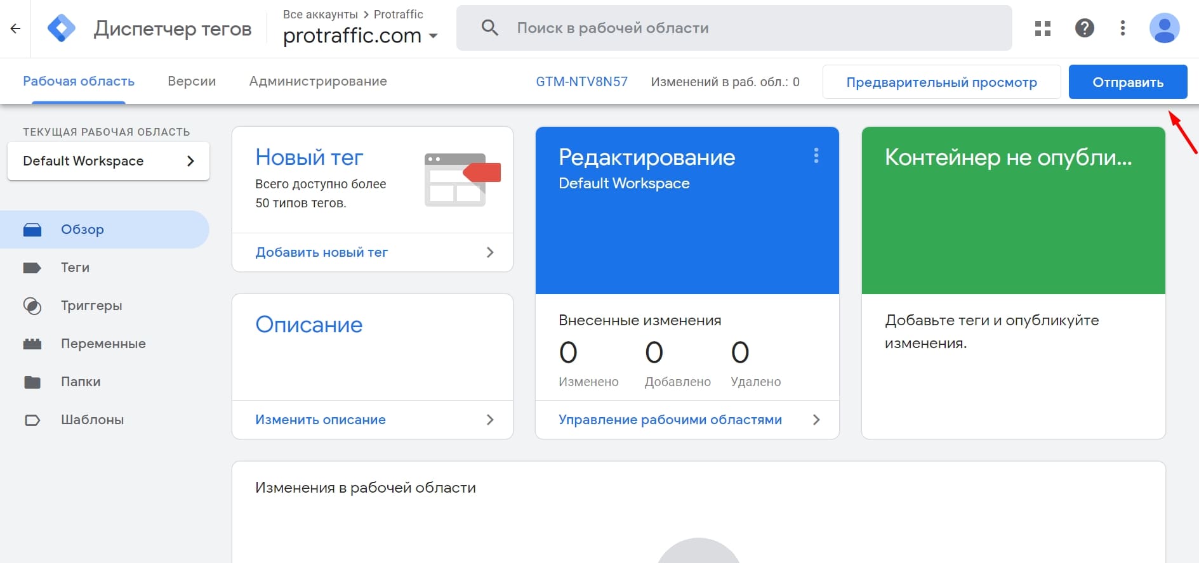Click the search magnifier icon

pos(489,28)
